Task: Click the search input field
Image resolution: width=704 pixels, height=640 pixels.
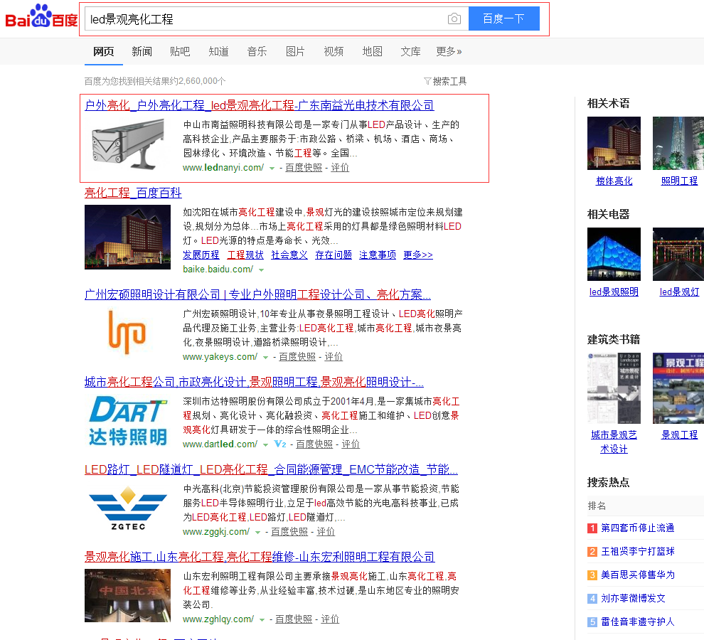Action: 263,19
